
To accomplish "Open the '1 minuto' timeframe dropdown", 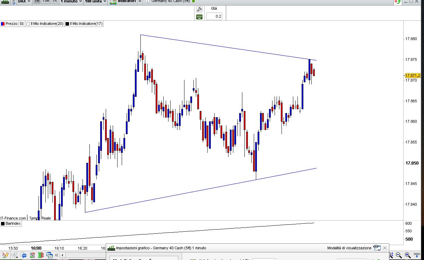I will (71, 2).
